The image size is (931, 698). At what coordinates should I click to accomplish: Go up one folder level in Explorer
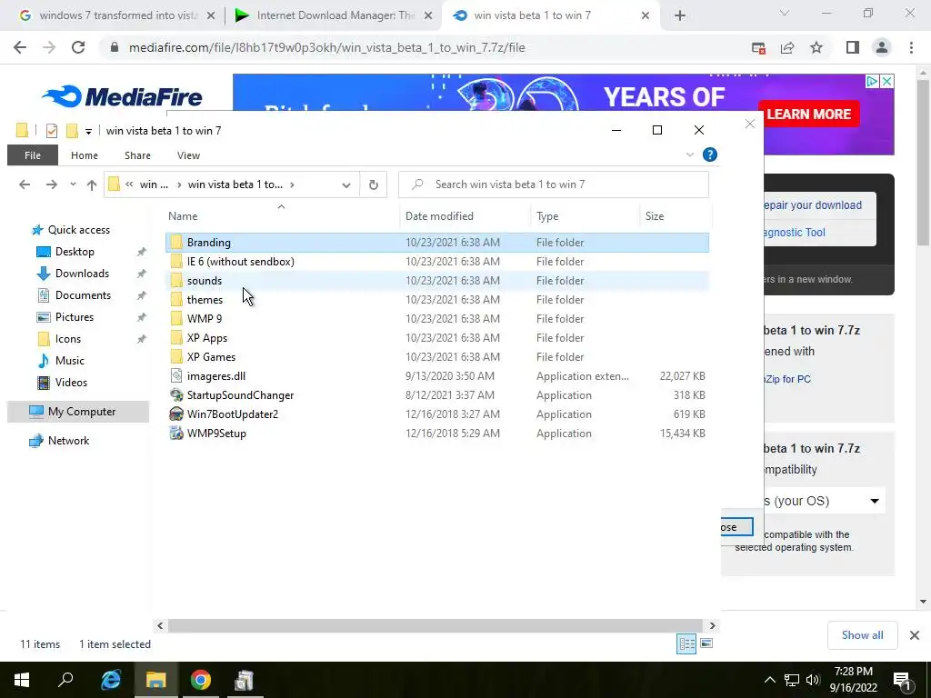(92, 184)
